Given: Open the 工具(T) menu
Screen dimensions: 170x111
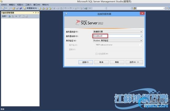Looking at the screenshot, I should (x=28, y=5).
